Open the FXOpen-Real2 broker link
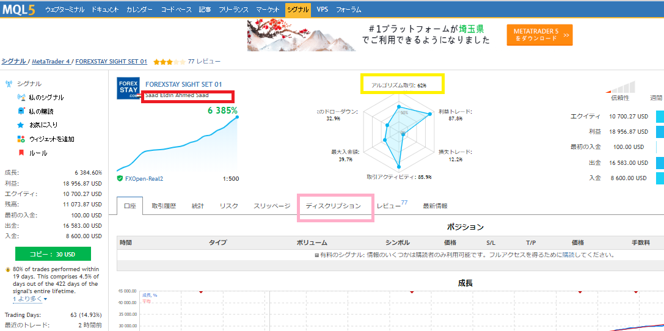This screenshot has width=664, height=331. tap(144, 178)
